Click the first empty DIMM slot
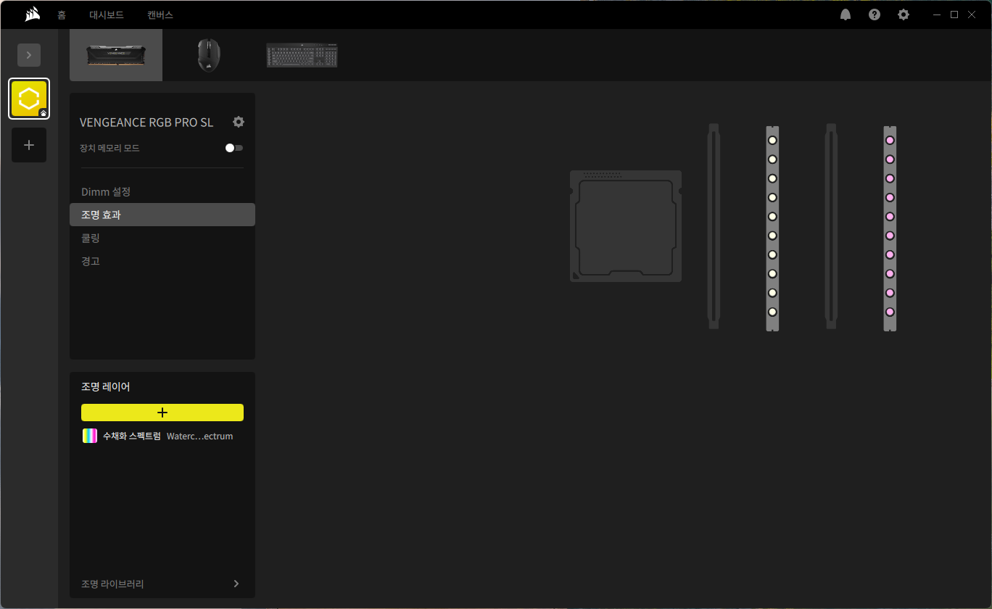 pos(714,226)
